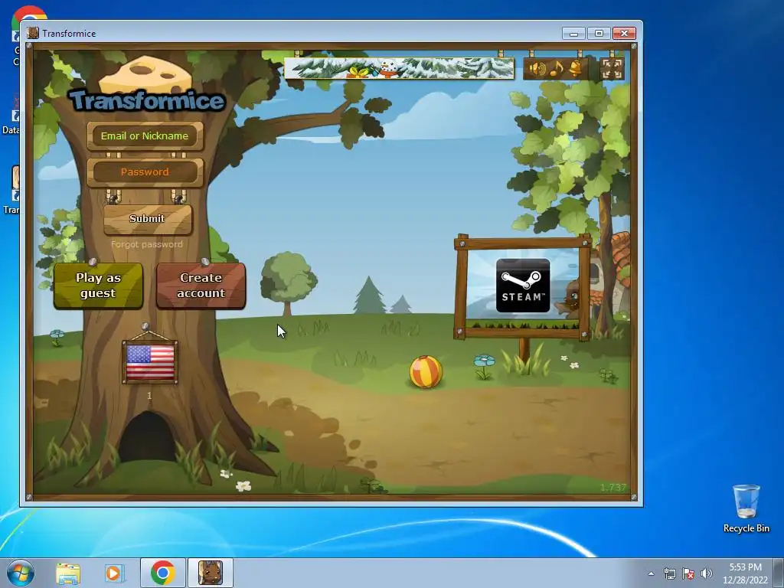
Task: Open language selection via US flag
Action: click(150, 362)
